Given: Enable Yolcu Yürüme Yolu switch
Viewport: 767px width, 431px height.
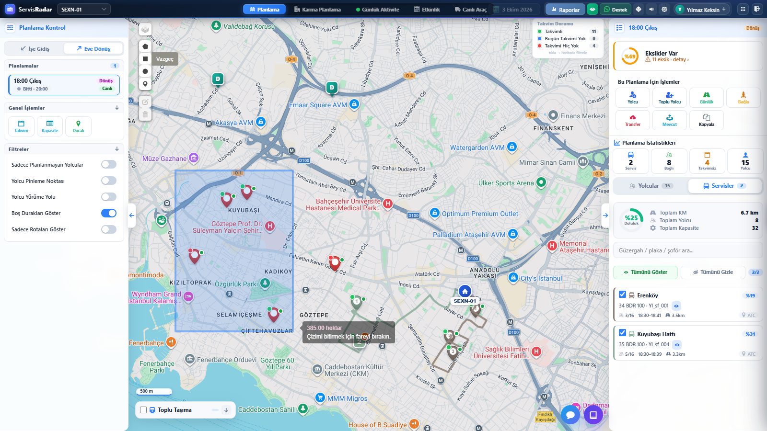Looking at the screenshot, I should pos(109,197).
